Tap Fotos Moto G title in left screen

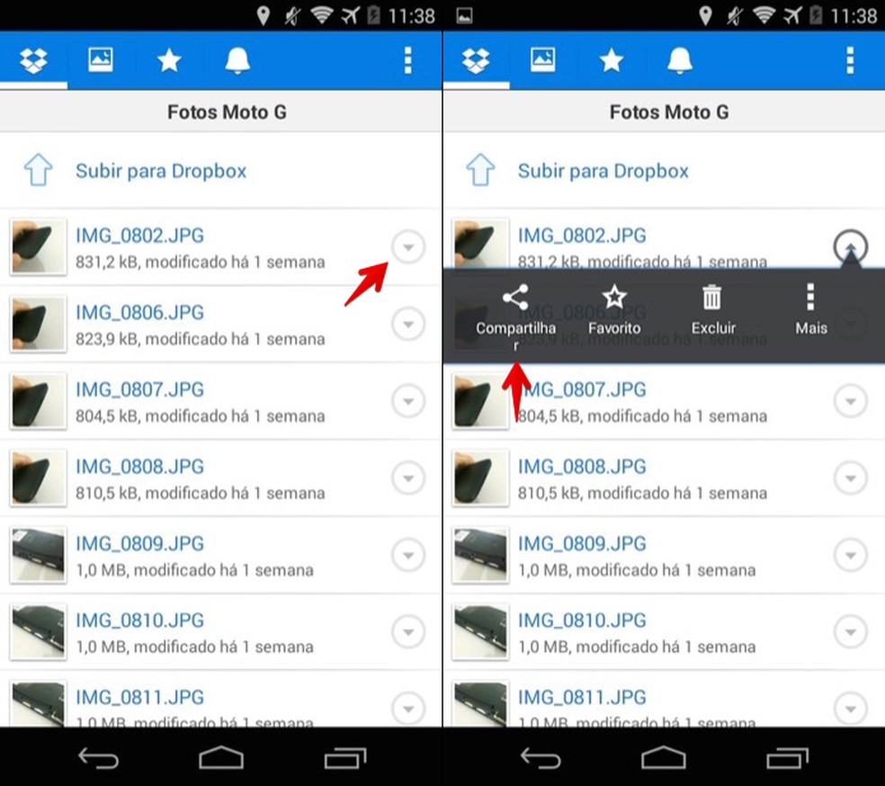point(227,112)
